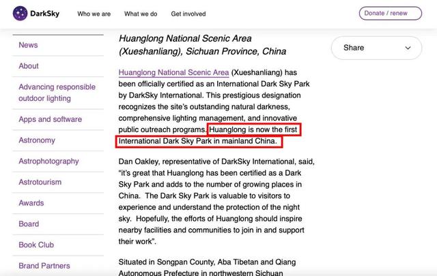This screenshot has width=437, height=276.
Task: Click the Donate / renew button
Action: tap(390, 14)
